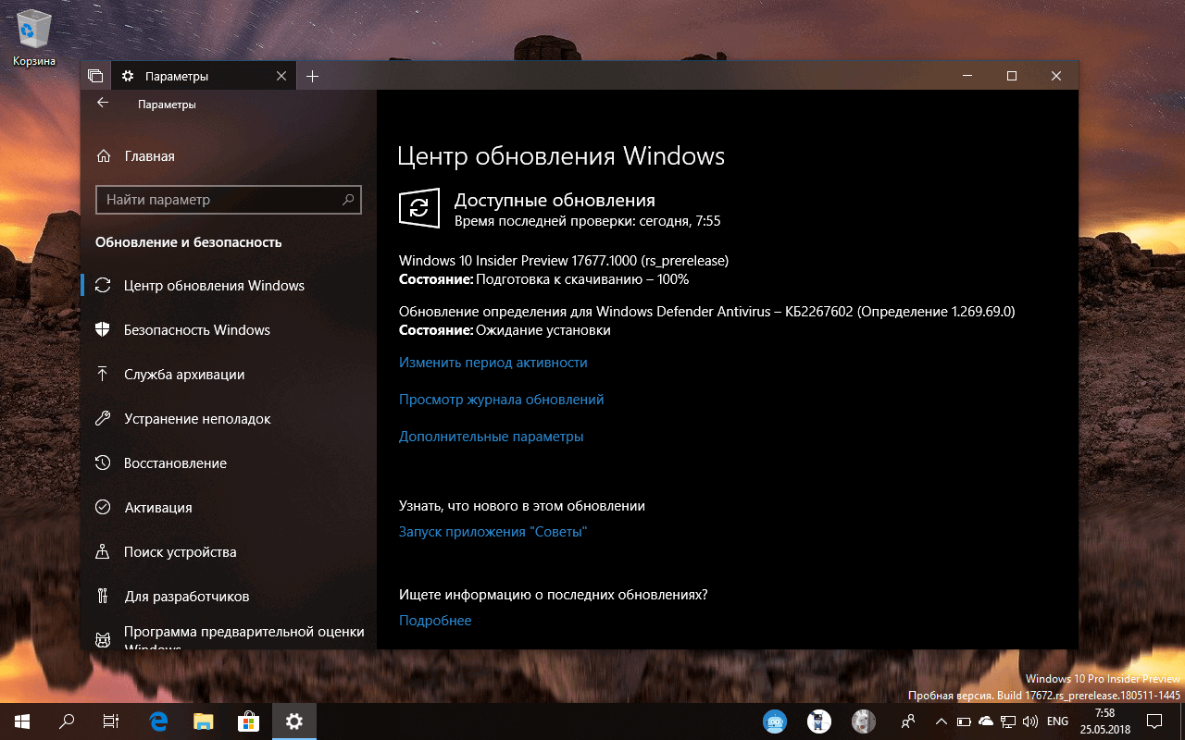
Task: Close the Параметры tab
Action: tap(281, 76)
